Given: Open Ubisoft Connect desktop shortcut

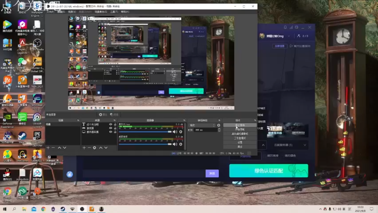Looking at the screenshot, I should (37, 120).
